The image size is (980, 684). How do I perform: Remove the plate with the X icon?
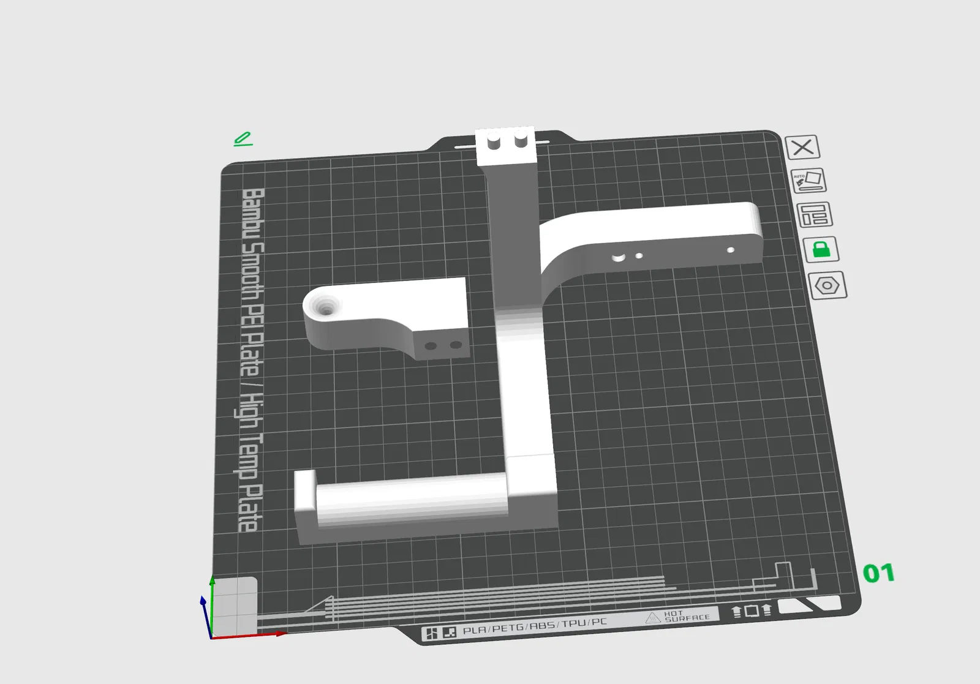click(x=802, y=148)
